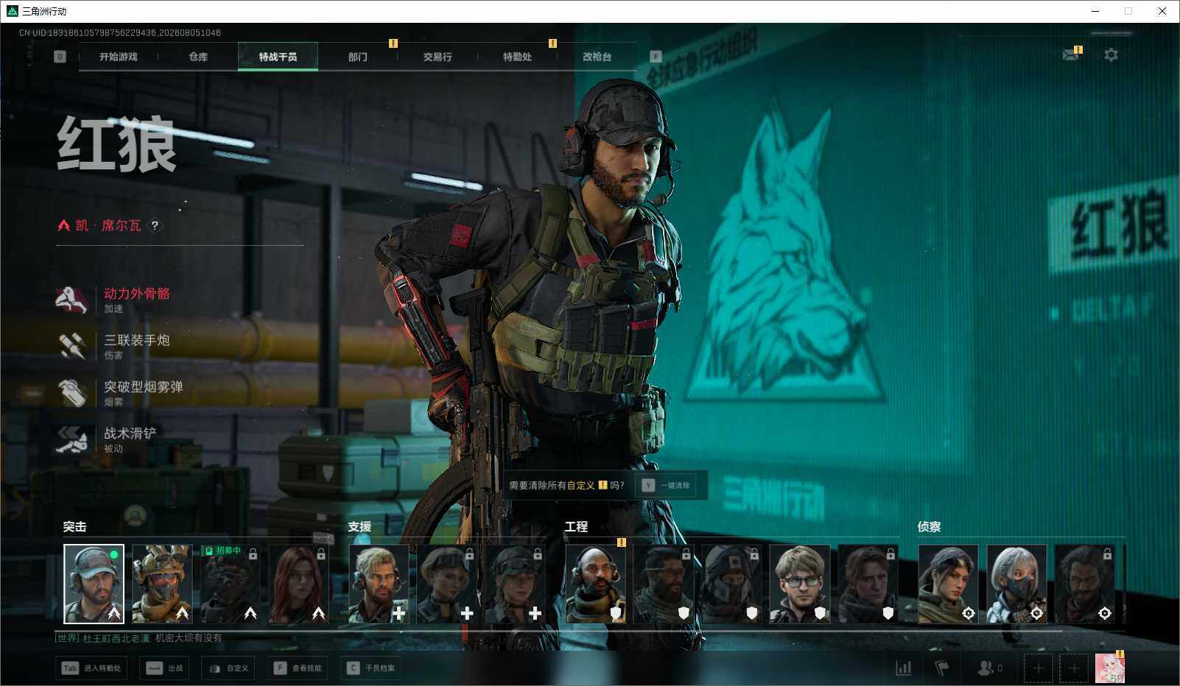Image resolution: width=1180 pixels, height=686 pixels.
Task: Click the E next-tab key icon
Action: [656, 57]
